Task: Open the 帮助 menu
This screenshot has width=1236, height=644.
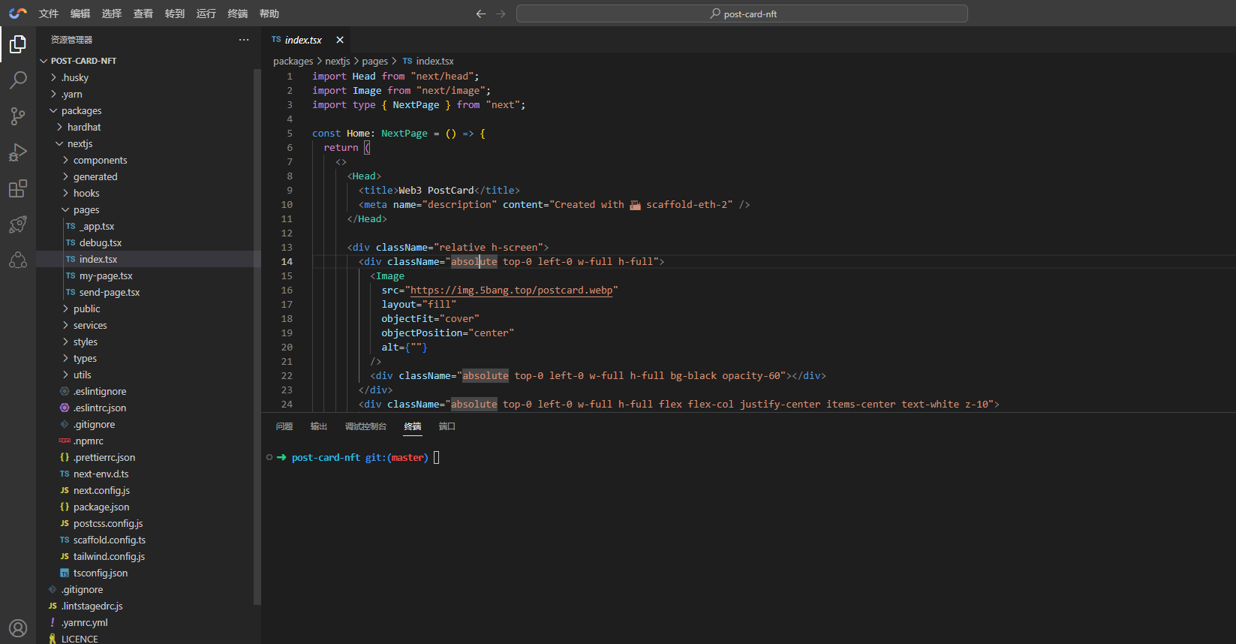Action: pyautogui.click(x=269, y=14)
